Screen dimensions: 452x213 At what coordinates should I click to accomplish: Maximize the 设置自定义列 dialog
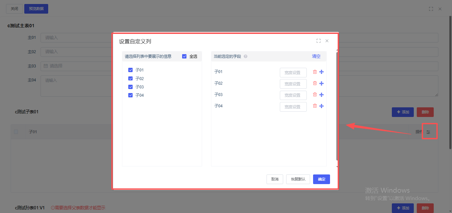coord(318,41)
